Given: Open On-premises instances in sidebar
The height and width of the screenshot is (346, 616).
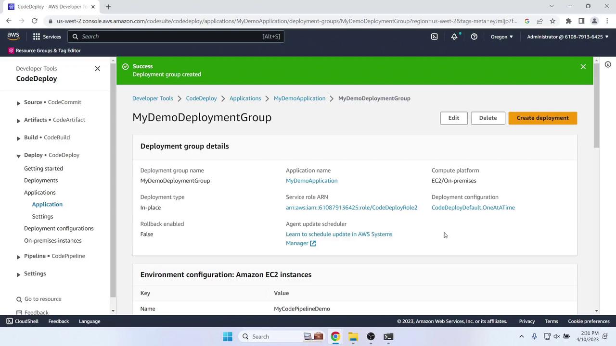Looking at the screenshot, I should click(53, 241).
